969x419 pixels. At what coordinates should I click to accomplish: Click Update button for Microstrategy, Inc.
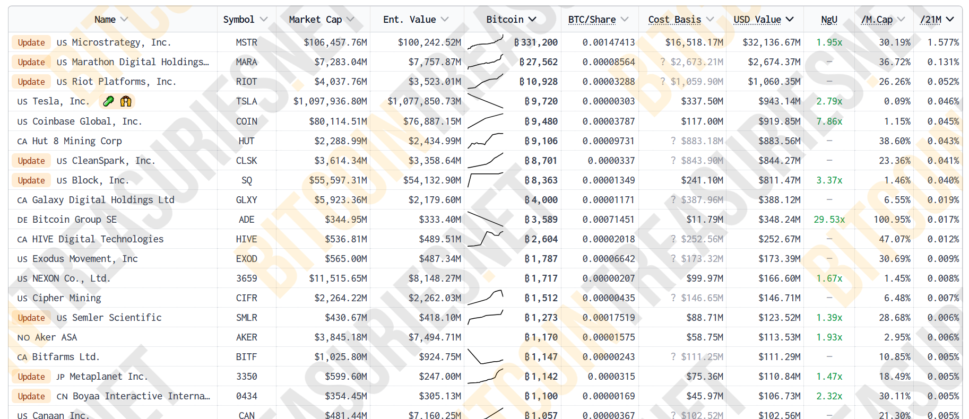pos(31,42)
